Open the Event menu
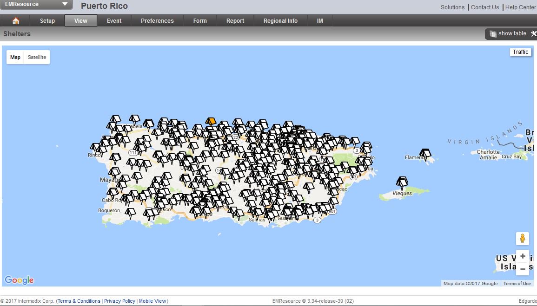 coord(114,21)
